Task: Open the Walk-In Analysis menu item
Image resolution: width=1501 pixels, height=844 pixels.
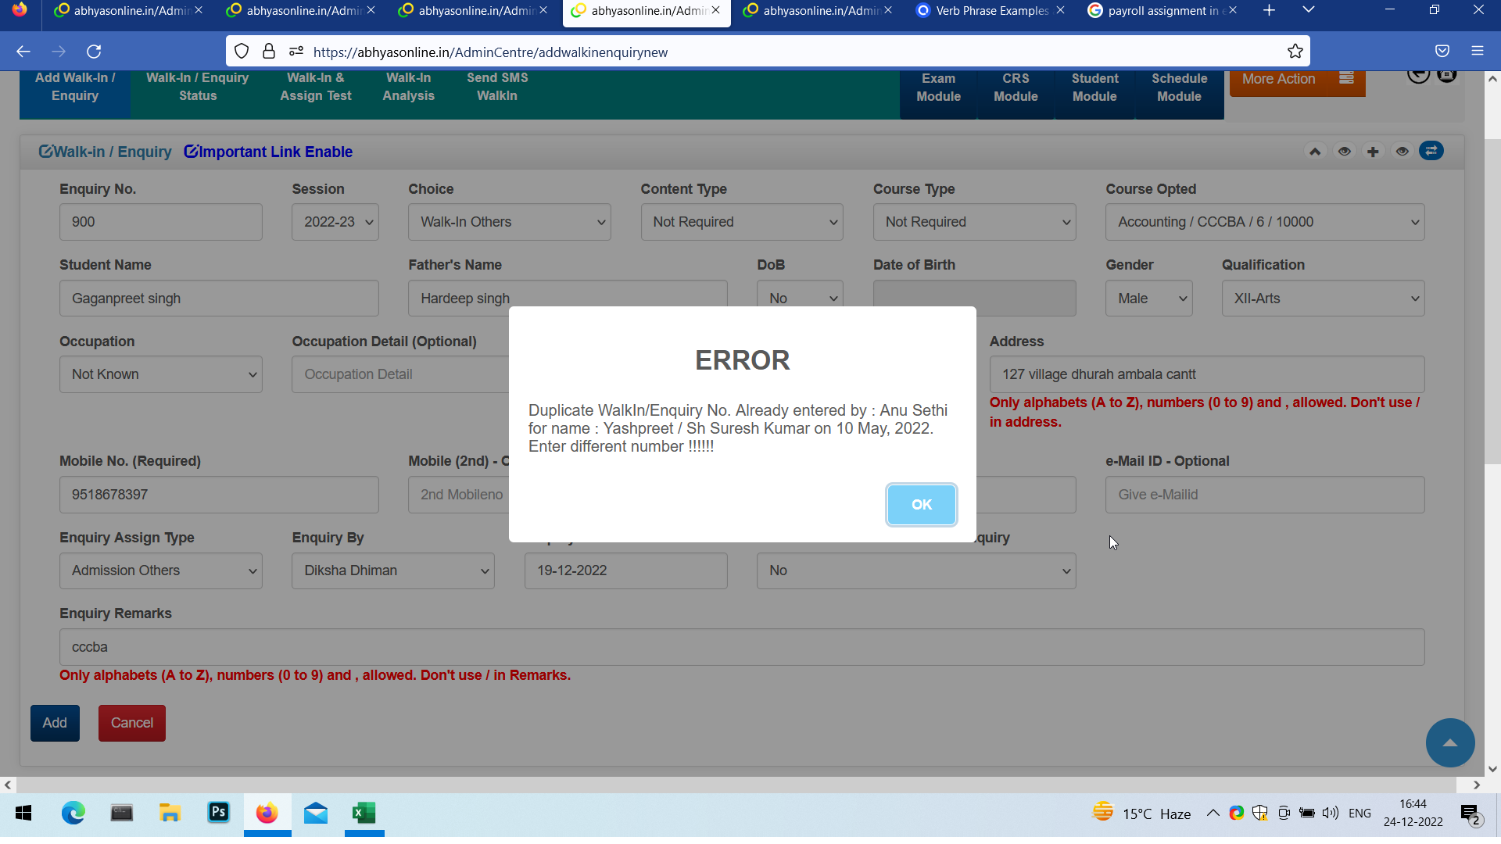Action: [408, 87]
